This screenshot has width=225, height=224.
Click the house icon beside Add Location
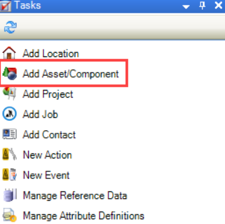[x=9, y=53]
